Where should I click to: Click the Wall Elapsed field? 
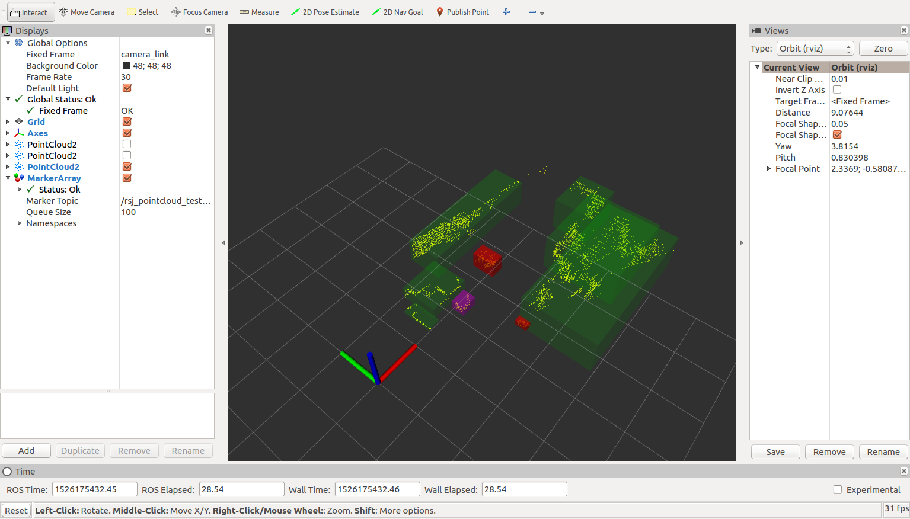pyautogui.click(x=525, y=489)
